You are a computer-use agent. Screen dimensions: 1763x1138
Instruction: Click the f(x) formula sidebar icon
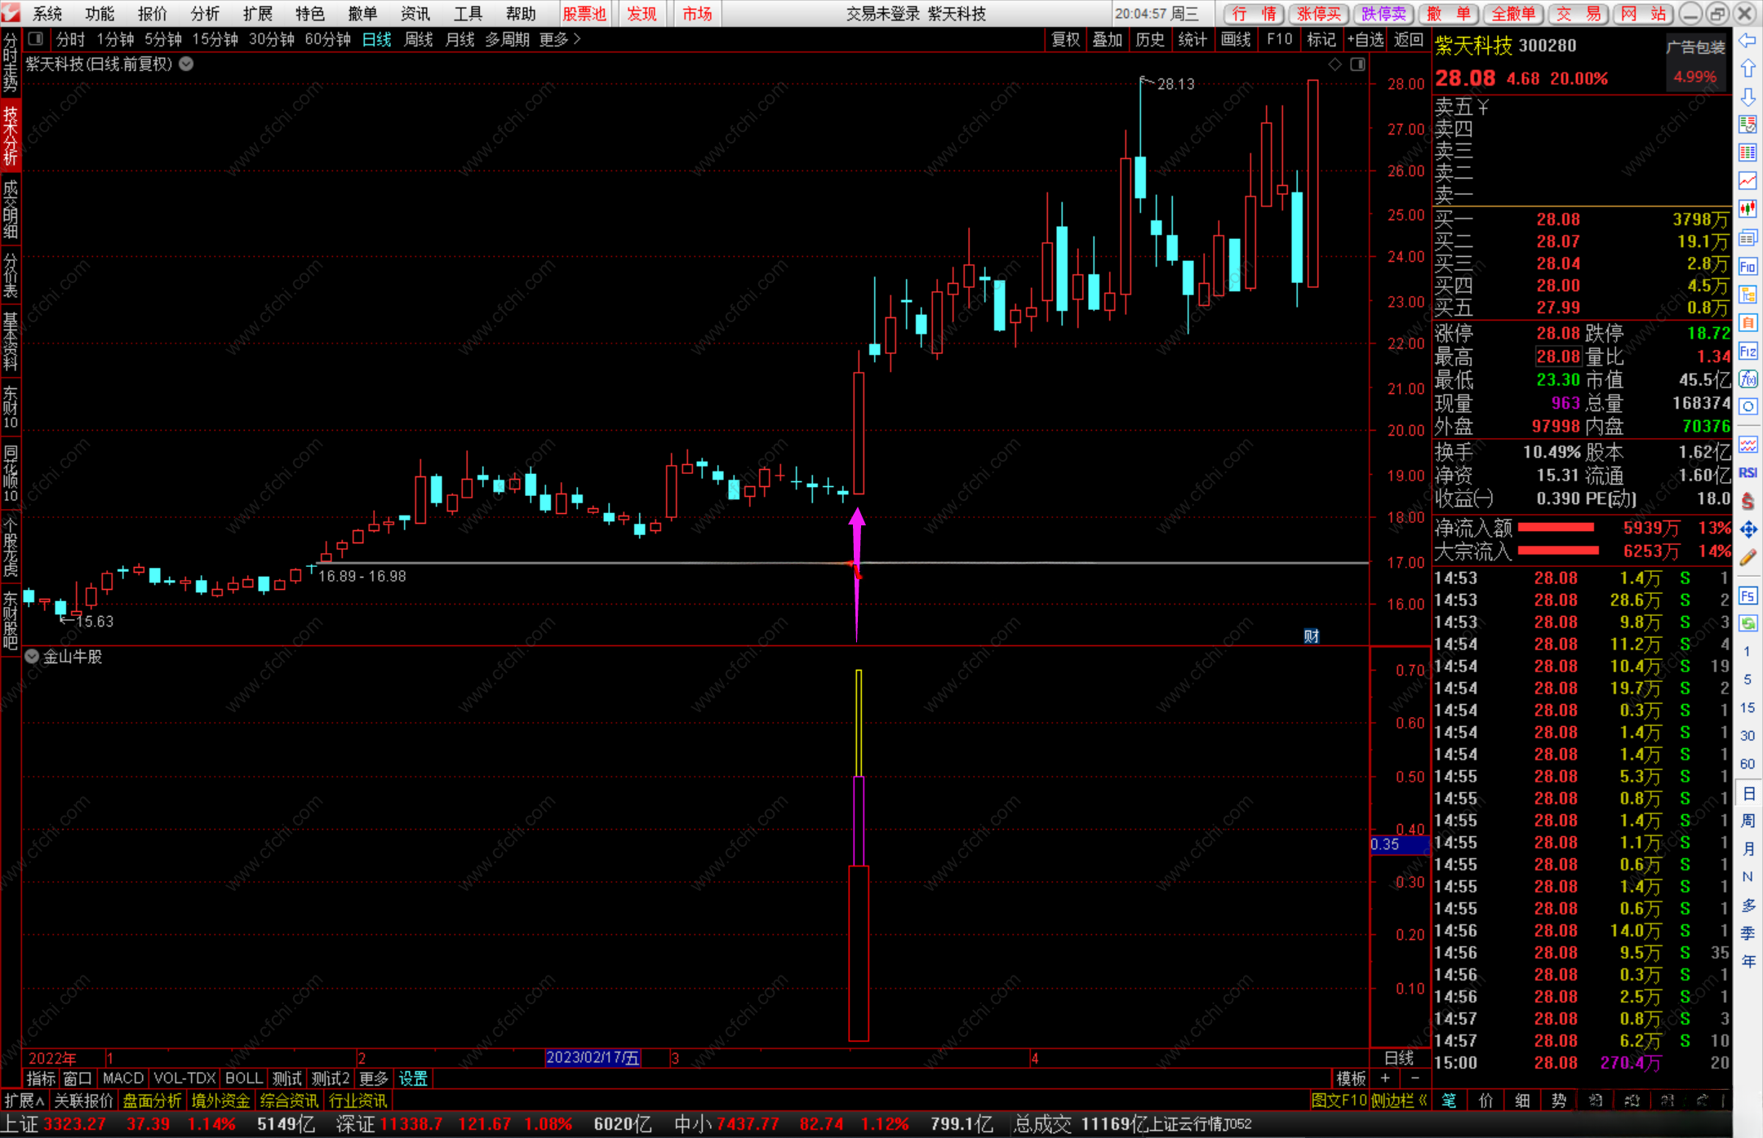click(x=1747, y=379)
